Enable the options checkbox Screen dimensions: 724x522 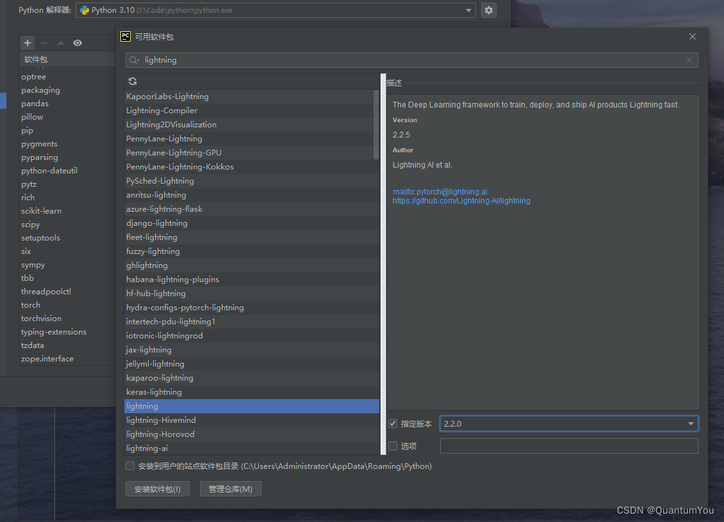click(x=393, y=445)
